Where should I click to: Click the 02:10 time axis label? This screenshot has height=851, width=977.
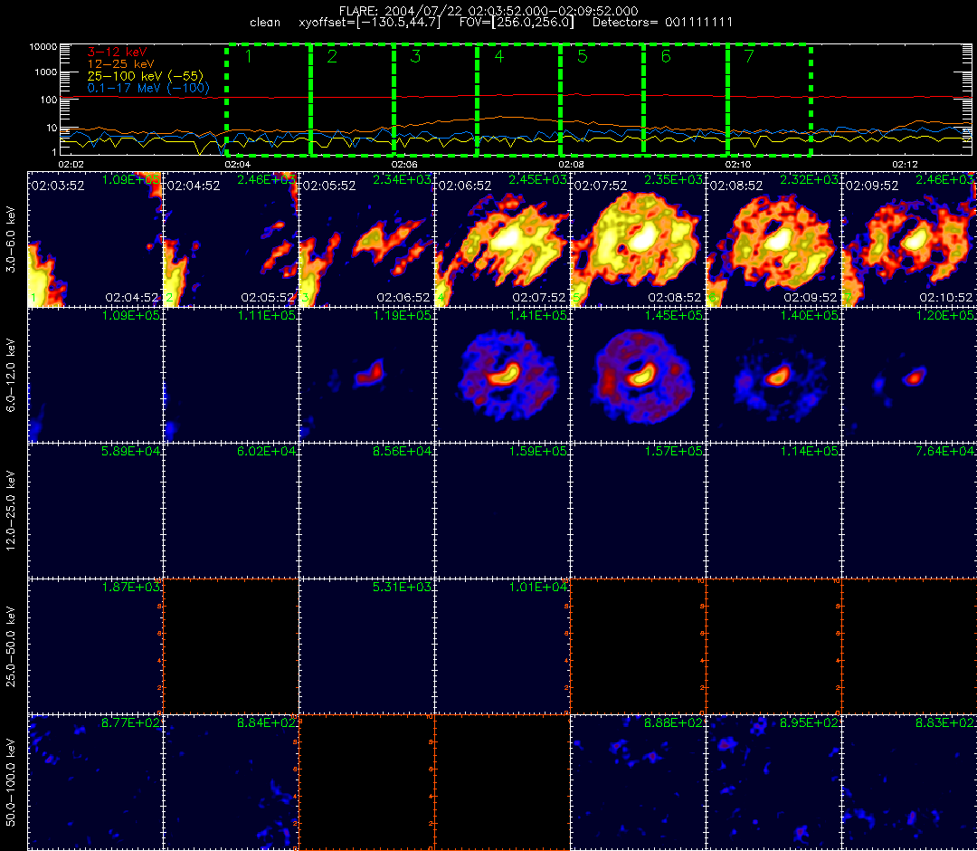coord(738,165)
